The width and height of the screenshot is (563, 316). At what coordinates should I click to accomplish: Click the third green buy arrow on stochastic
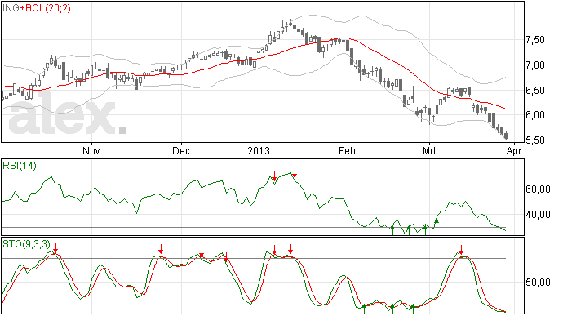pos(413,309)
